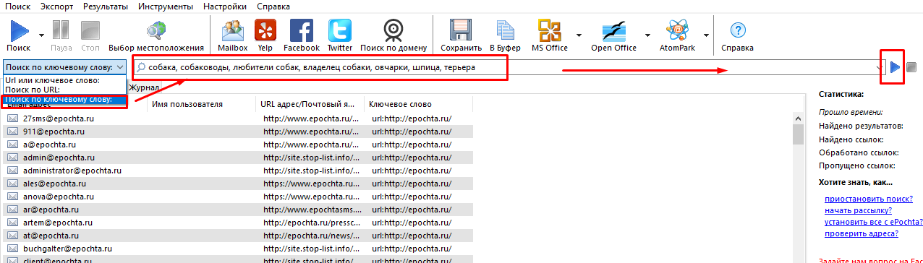Select row ar@epochta.ru
This screenshot has width=923, height=263.
pos(239,209)
